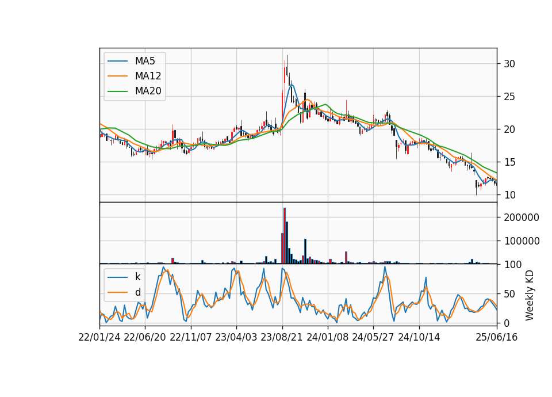Click the MA12 legend label

148,76
